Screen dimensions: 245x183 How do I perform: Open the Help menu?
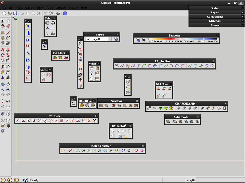point(84,8)
